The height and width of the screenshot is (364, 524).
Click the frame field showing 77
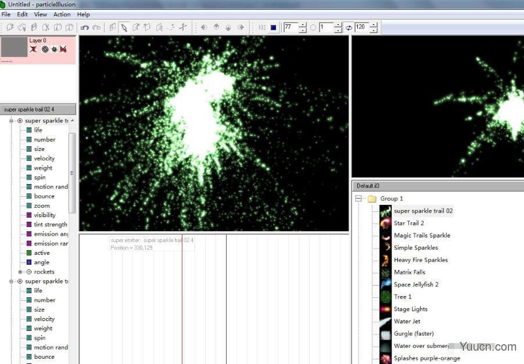pyautogui.click(x=290, y=27)
